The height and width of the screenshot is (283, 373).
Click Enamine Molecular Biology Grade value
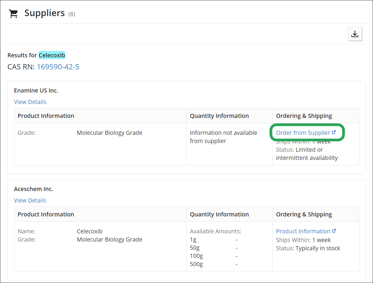click(109, 133)
